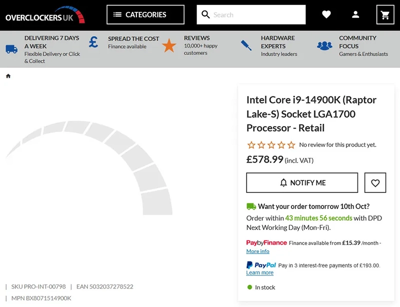Click the community people icon
Screen dimensions: 400x307
[x=324, y=45]
